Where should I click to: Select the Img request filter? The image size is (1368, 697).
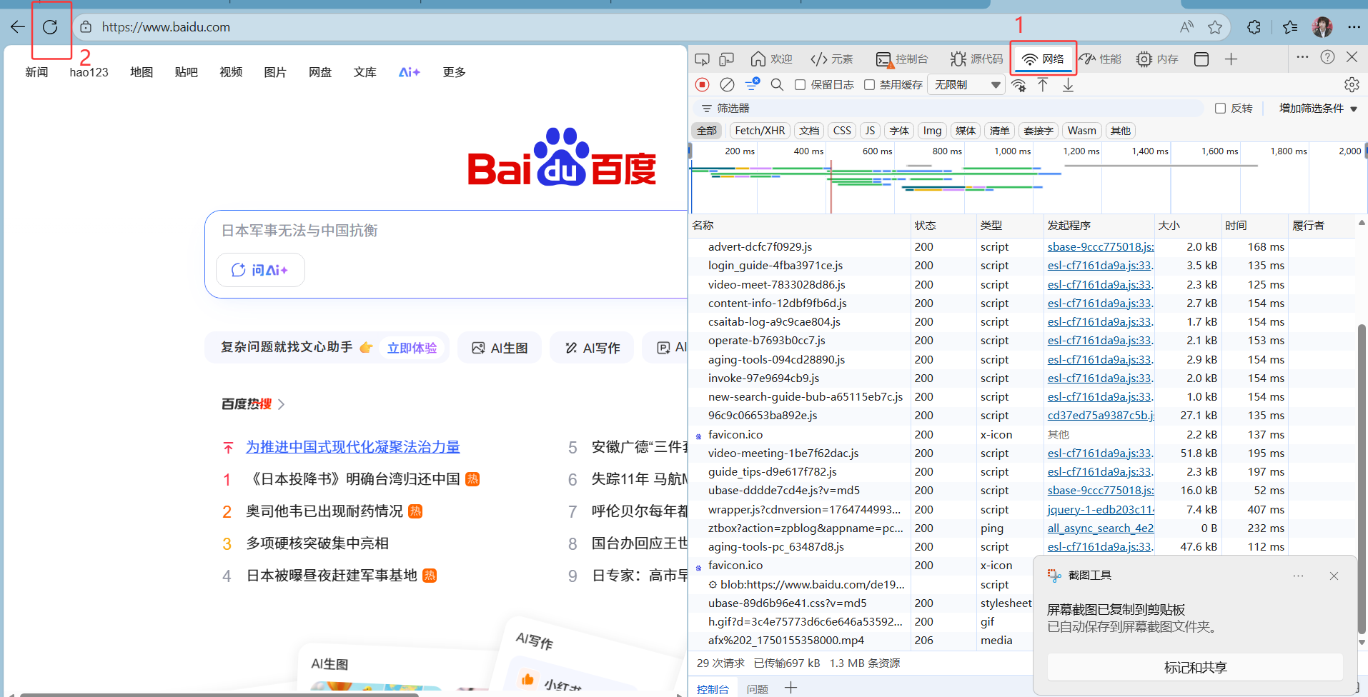[x=932, y=131]
